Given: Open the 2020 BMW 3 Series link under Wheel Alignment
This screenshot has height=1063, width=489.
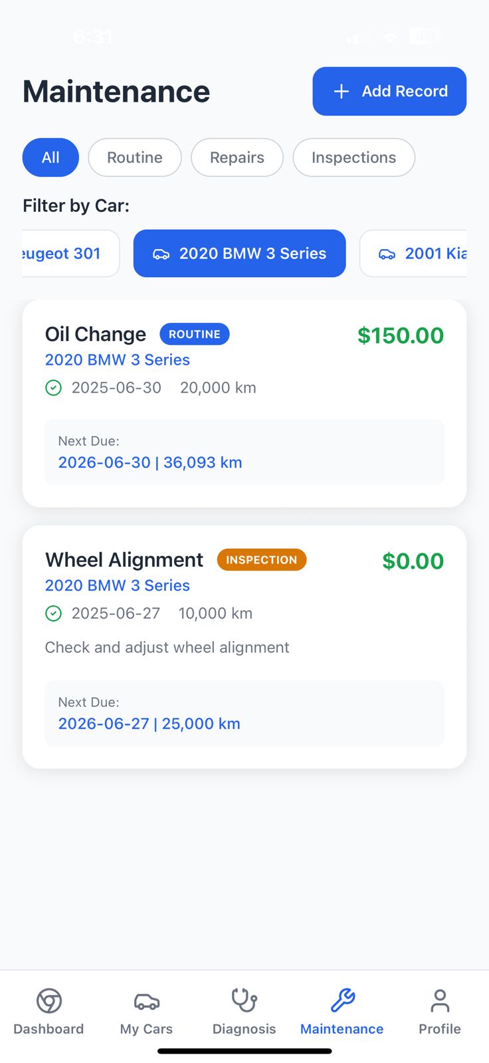Looking at the screenshot, I should (x=118, y=586).
